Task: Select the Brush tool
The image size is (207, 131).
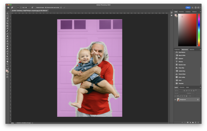Action: coord(7,33)
